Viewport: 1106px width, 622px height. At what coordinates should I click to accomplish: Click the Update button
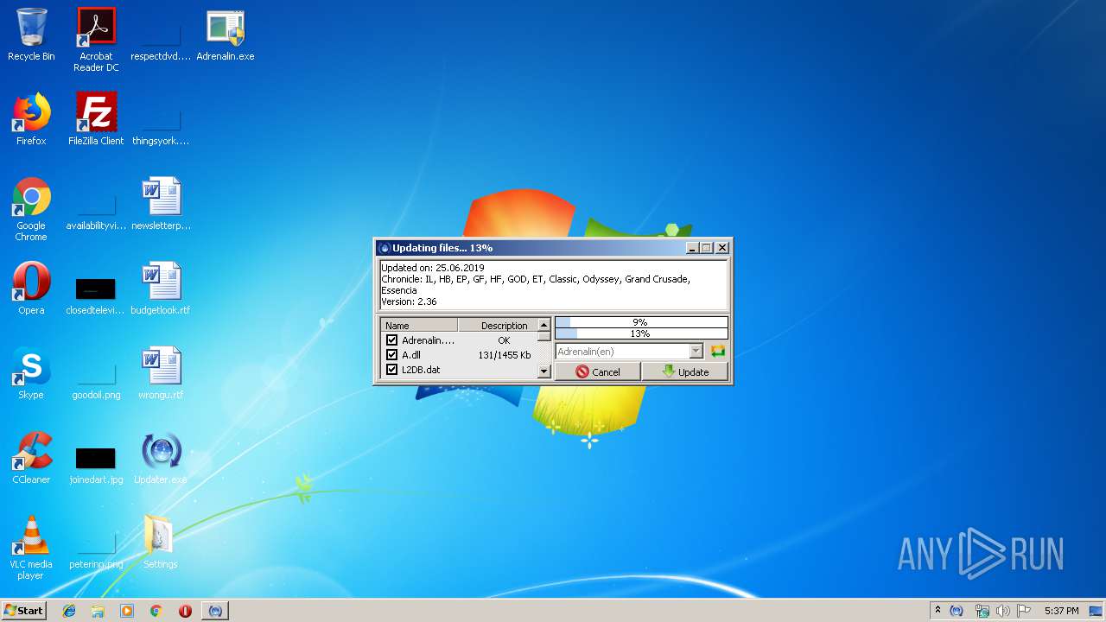[x=685, y=371]
